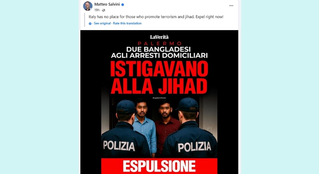
Task: Click the globe public audience icon
Action: click(104, 10)
